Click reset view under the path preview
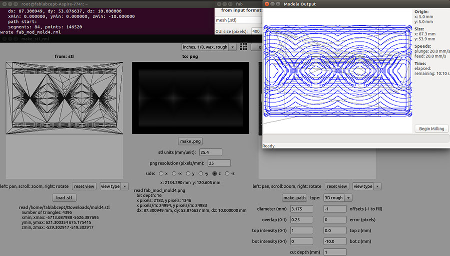 tap(337, 186)
